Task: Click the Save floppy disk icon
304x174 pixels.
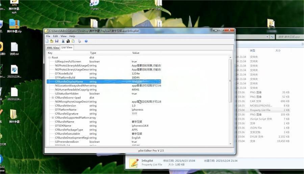Action: pyautogui.click(x=57, y=41)
